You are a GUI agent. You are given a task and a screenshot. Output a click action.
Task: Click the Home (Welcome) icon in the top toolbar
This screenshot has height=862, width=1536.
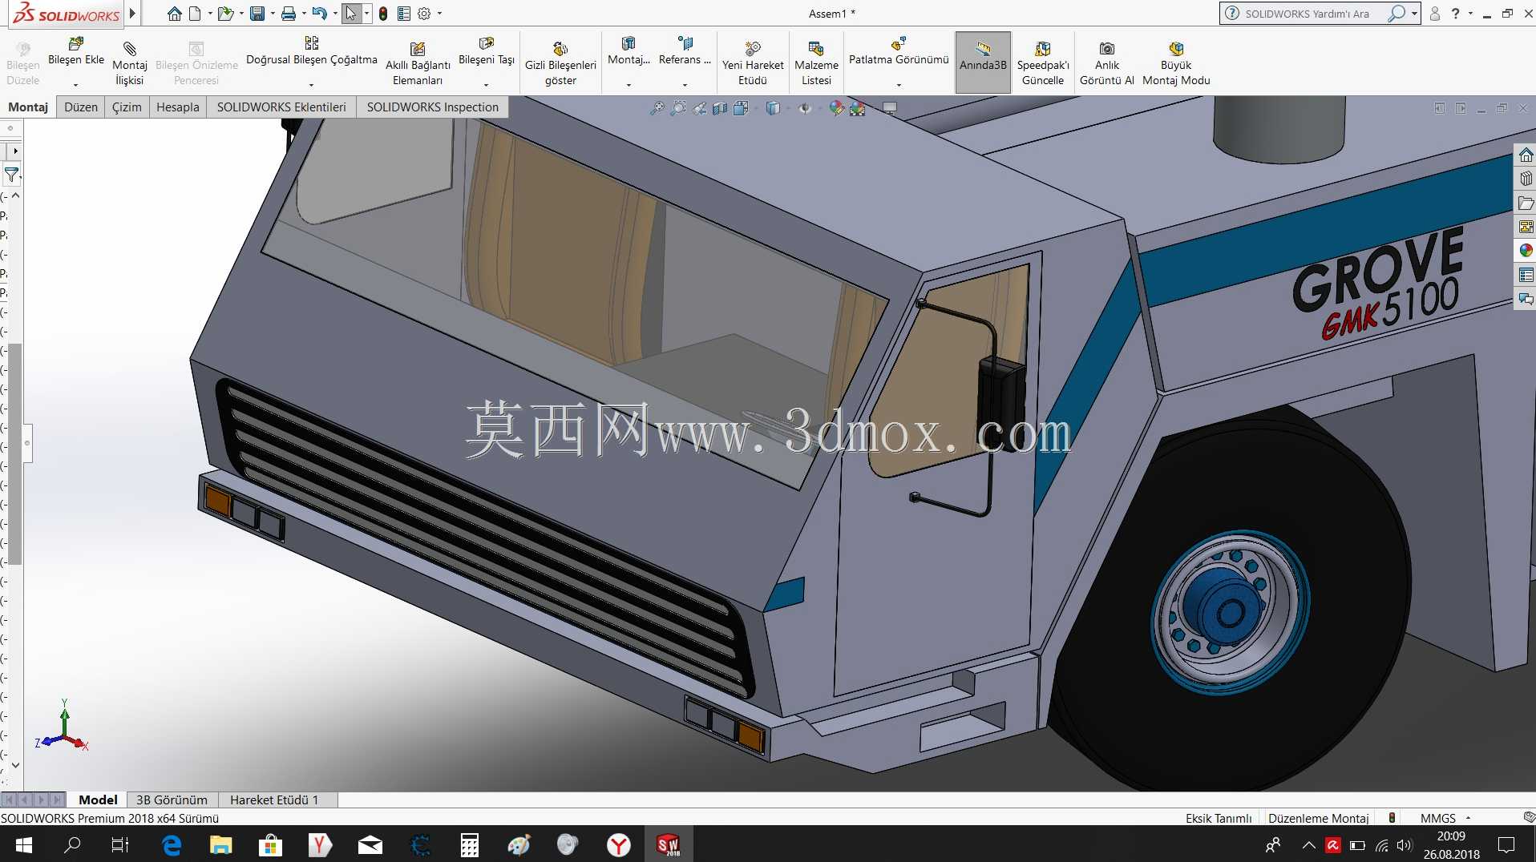174,14
